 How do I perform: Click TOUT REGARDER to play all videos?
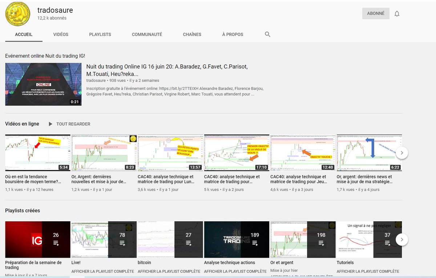click(x=73, y=124)
